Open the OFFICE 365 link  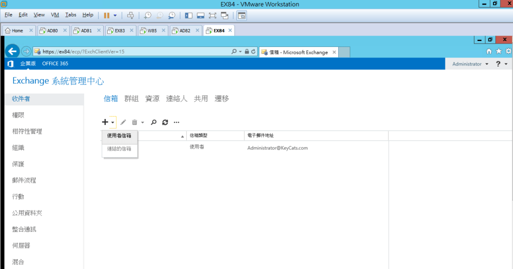[x=55, y=63]
